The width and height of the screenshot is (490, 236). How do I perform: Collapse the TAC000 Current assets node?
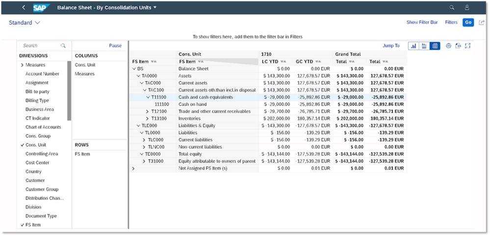click(142, 83)
